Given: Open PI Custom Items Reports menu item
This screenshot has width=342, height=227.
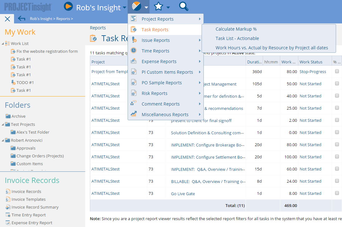Looking at the screenshot, I should click(x=166, y=72).
